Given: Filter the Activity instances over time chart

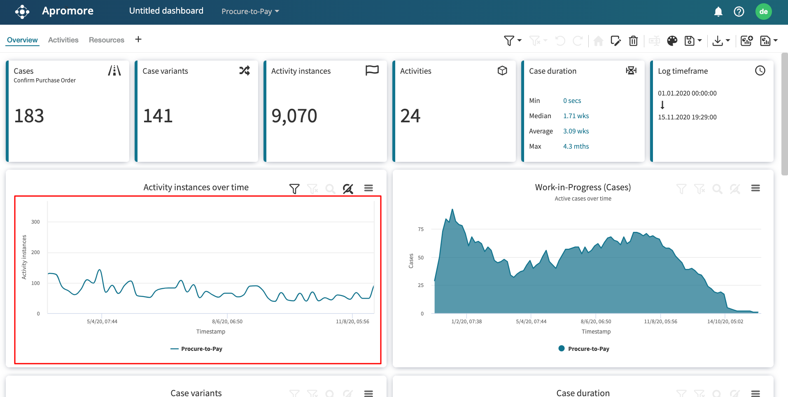Looking at the screenshot, I should (294, 189).
